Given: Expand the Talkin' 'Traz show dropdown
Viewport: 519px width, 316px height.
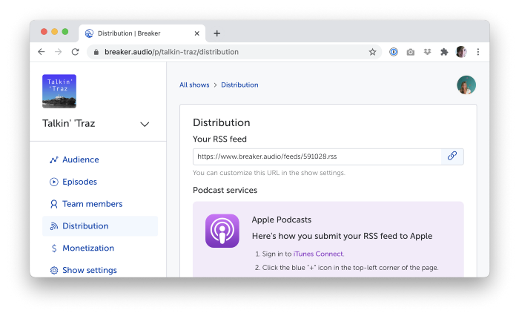Looking at the screenshot, I should [x=145, y=124].
